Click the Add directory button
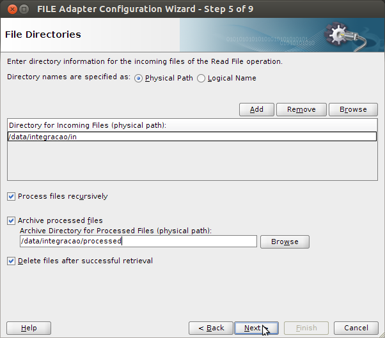 256,109
